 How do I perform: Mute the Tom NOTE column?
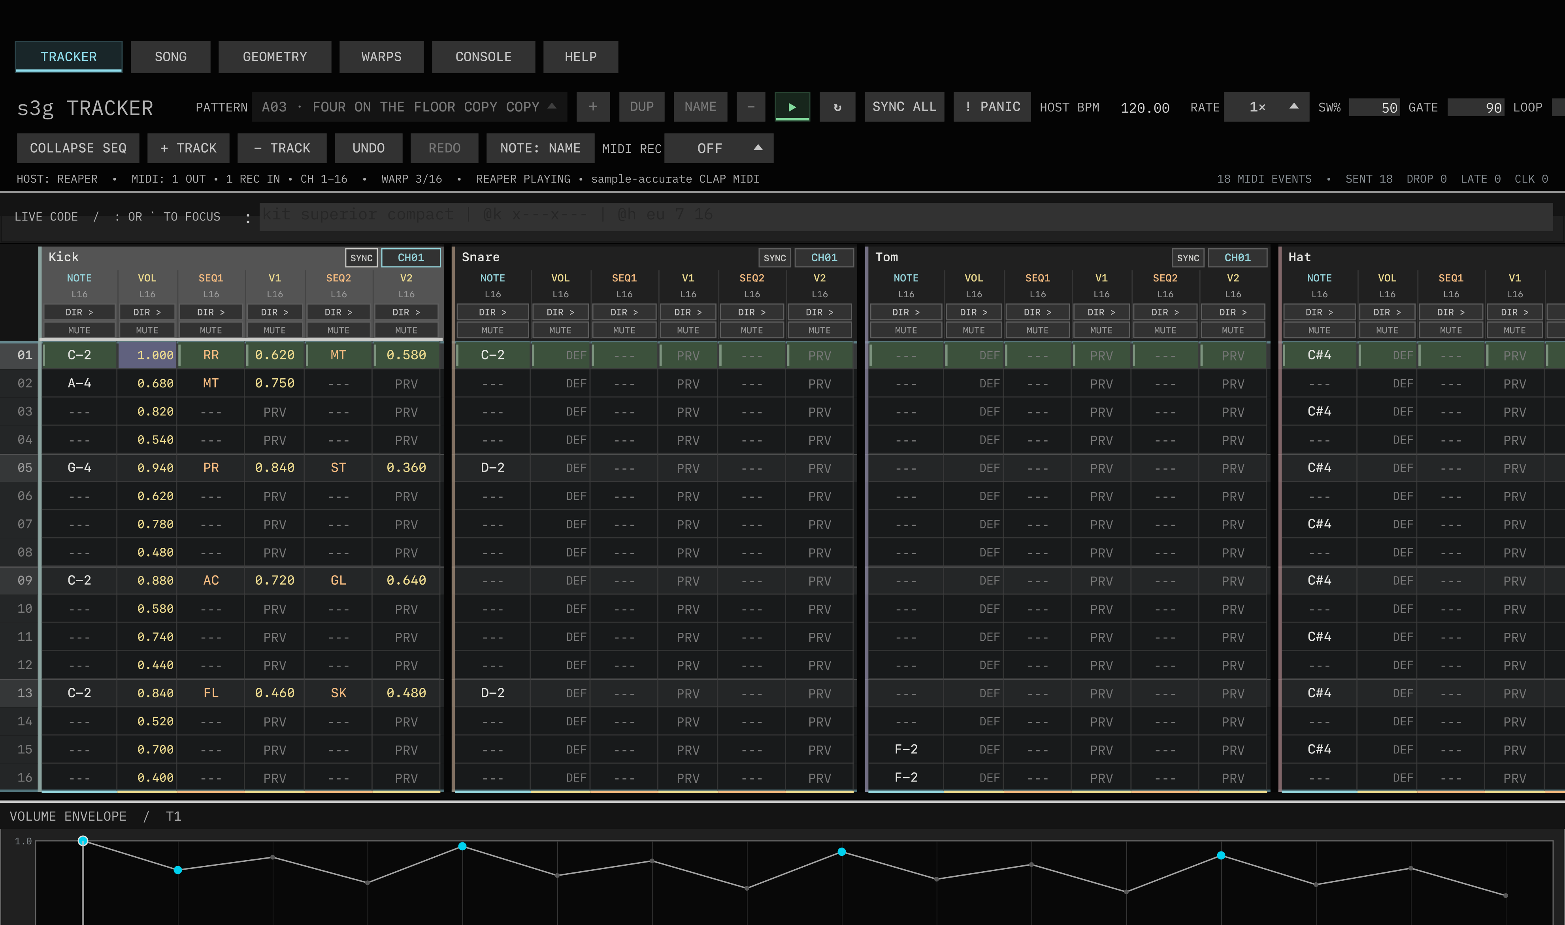tap(906, 330)
